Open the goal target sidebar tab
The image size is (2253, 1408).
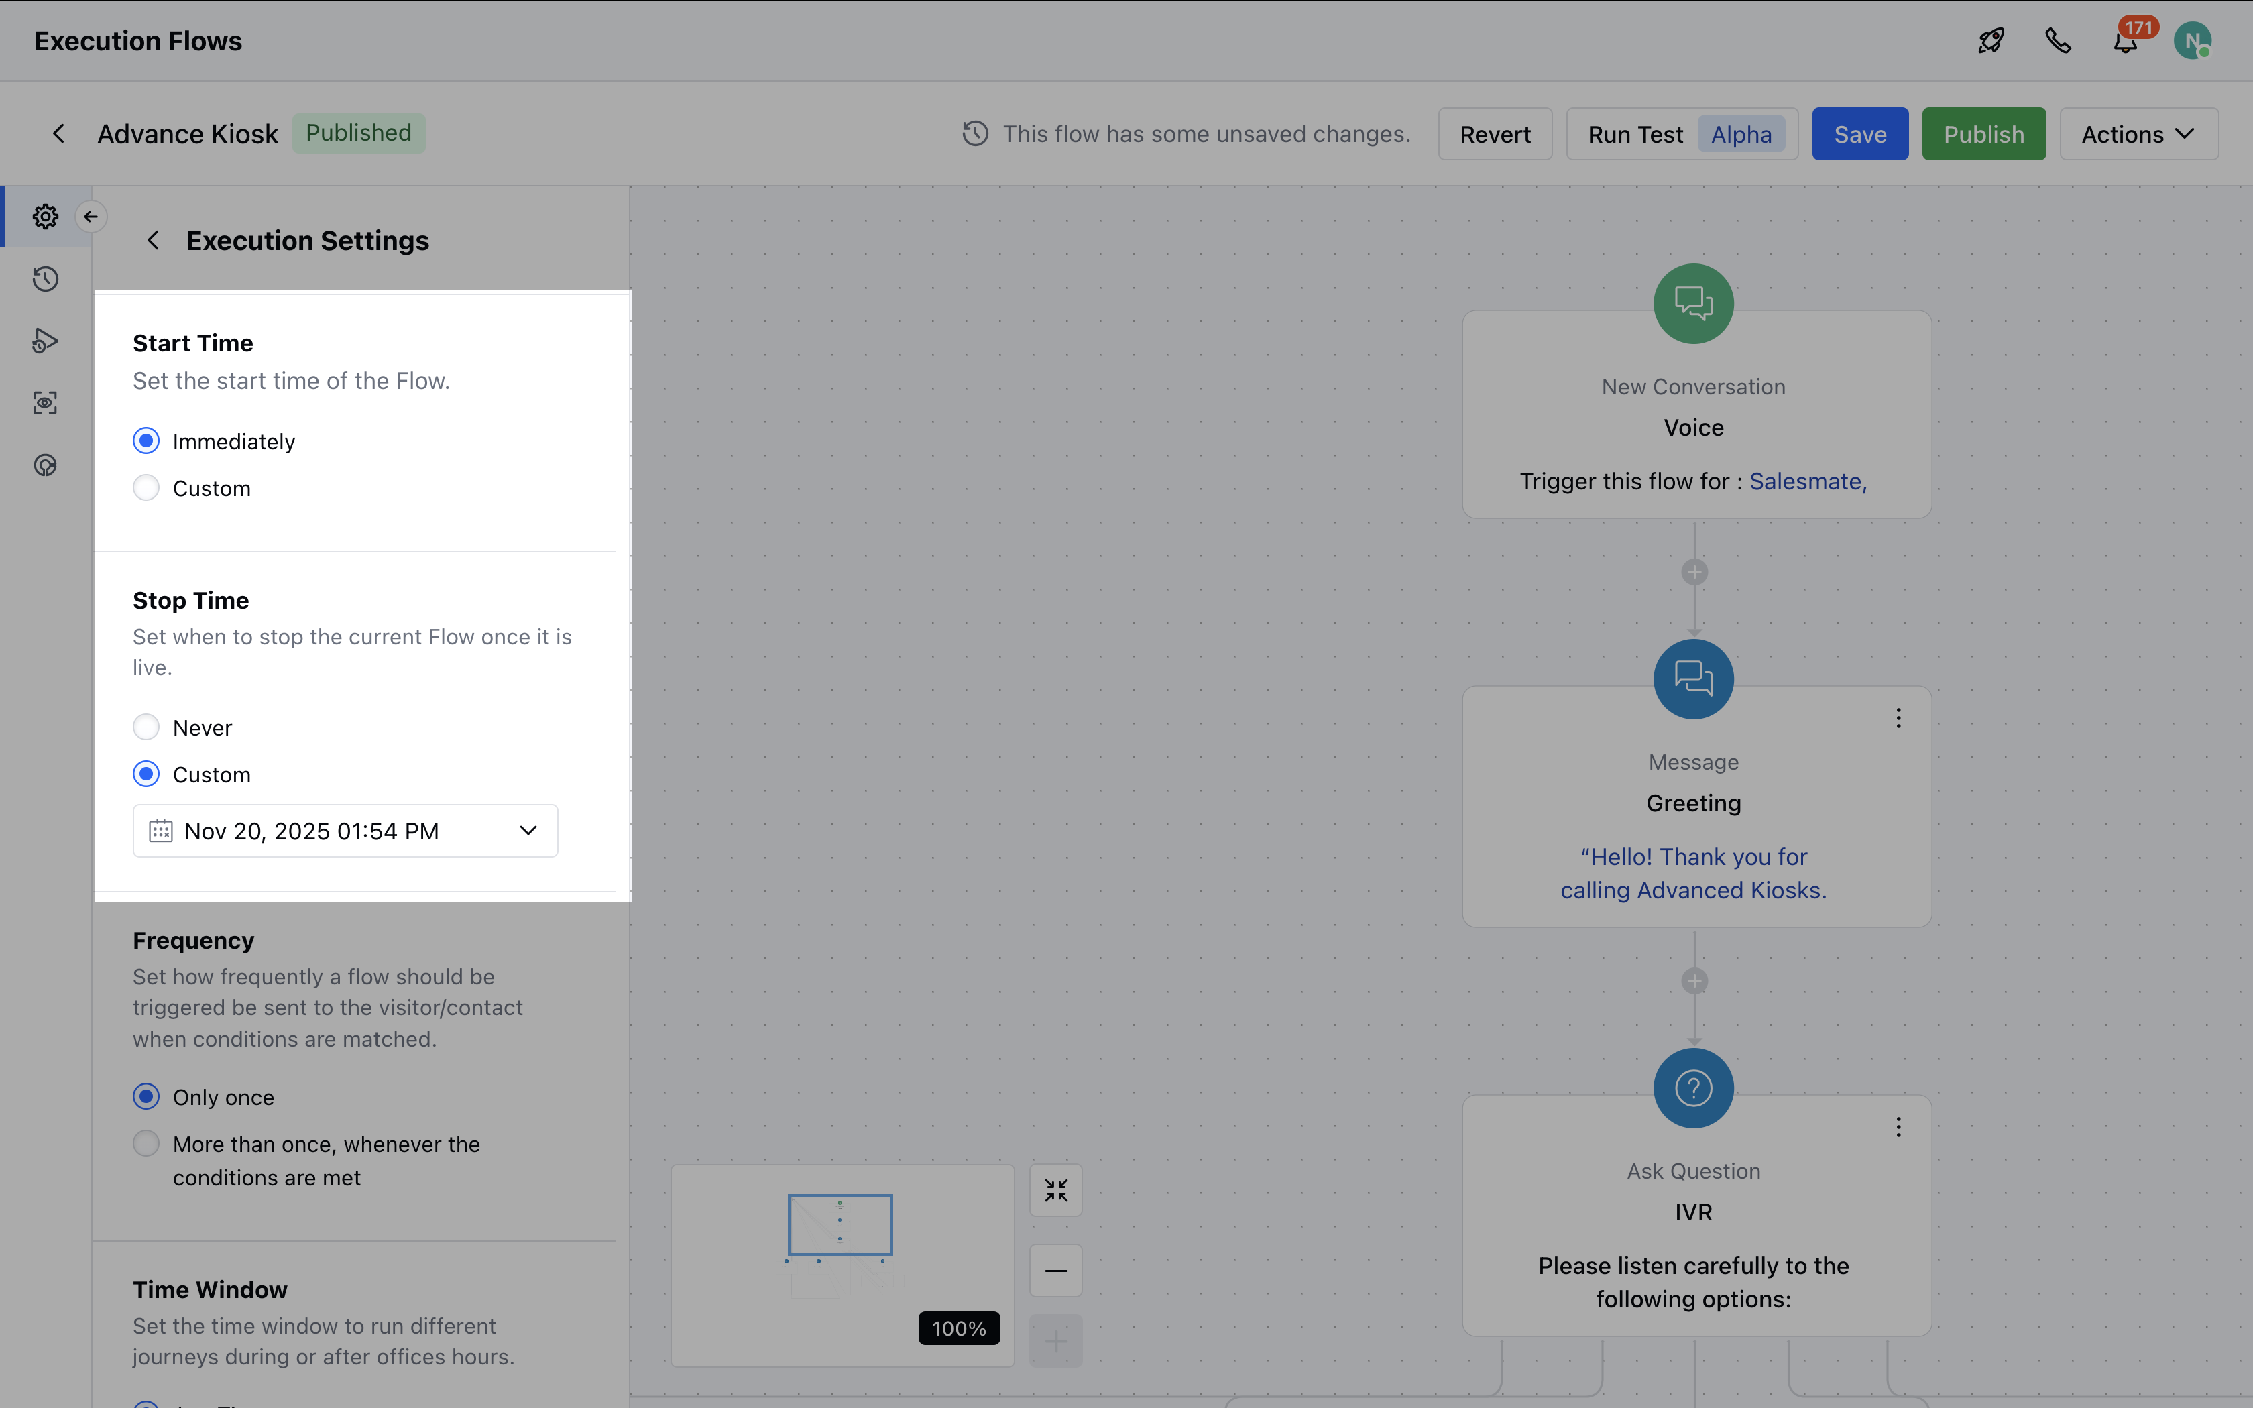pyautogui.click(x=45, y=465)
